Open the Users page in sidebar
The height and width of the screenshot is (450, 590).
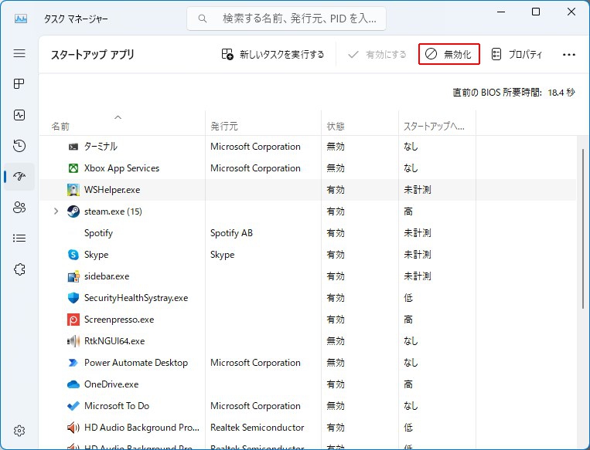19,208
